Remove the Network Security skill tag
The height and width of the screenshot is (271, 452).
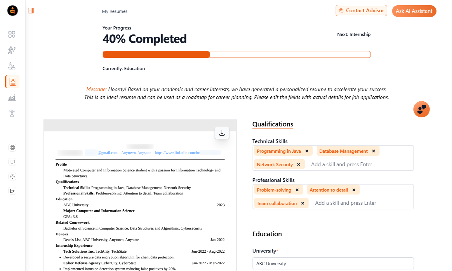[299, 164]
